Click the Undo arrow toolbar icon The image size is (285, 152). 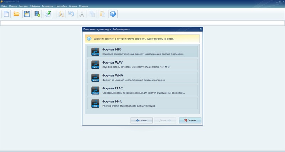click(x=71, y=14)
